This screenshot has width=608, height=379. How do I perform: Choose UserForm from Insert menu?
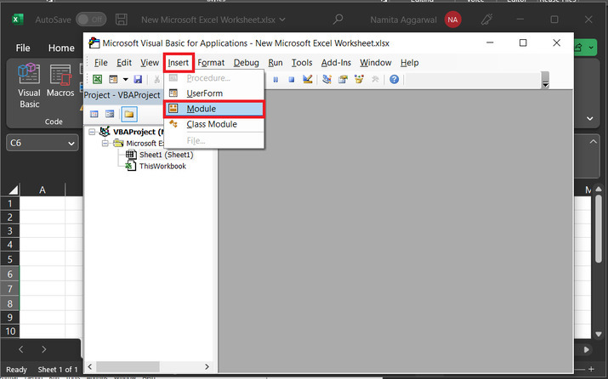[214, 93]
